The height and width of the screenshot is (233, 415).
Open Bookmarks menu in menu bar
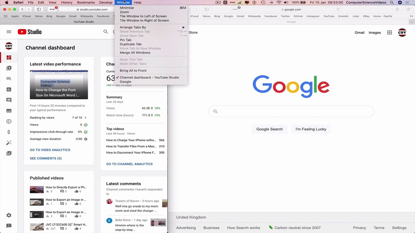pos(86,2)
